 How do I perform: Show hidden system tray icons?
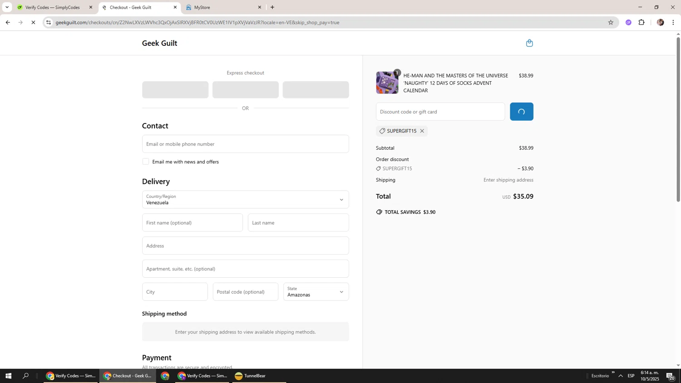(621, 376)
